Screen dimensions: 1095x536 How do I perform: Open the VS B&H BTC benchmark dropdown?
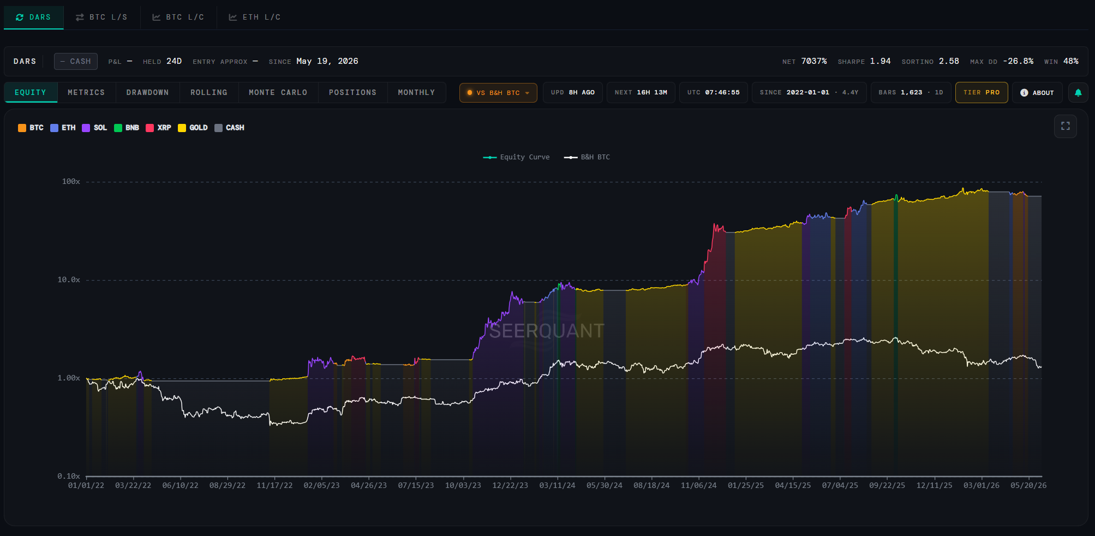point(498,93)
